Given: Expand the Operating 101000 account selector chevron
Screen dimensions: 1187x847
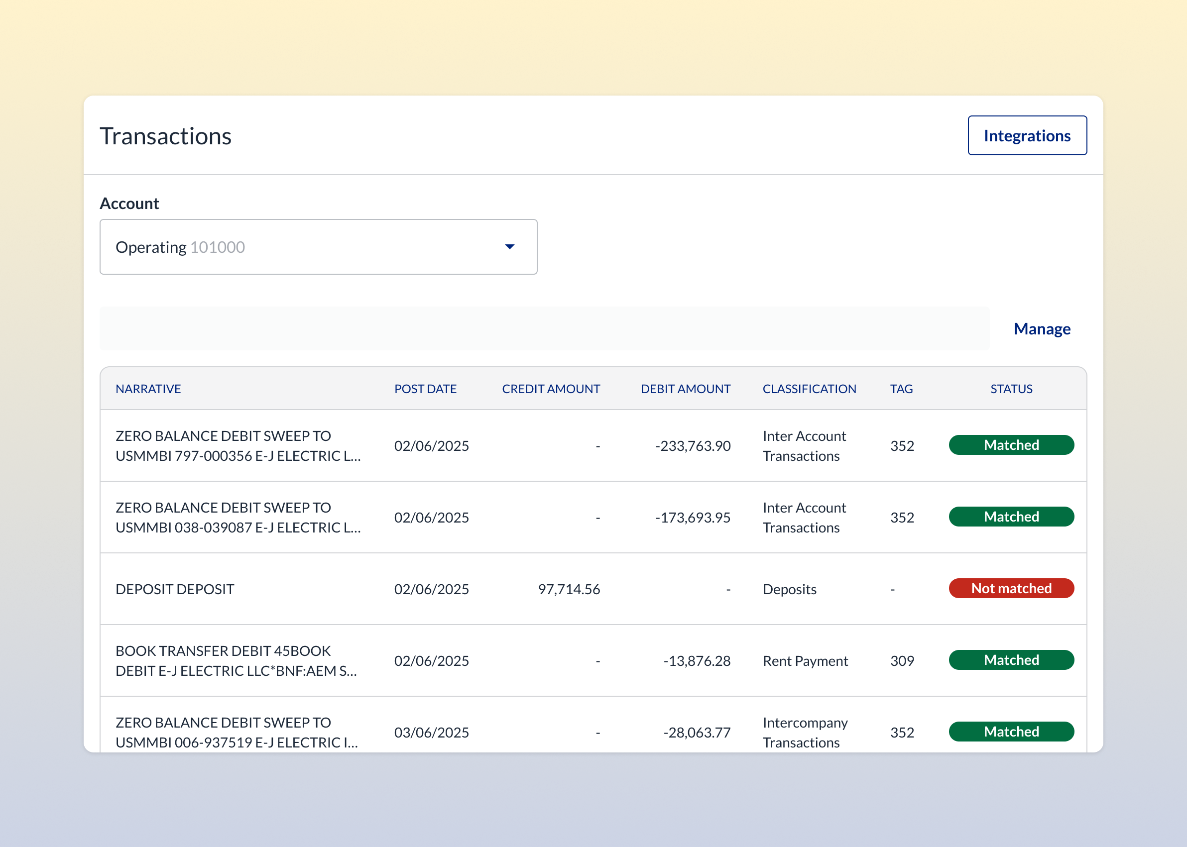Looking at the screenshot, I should pos(510,247).
